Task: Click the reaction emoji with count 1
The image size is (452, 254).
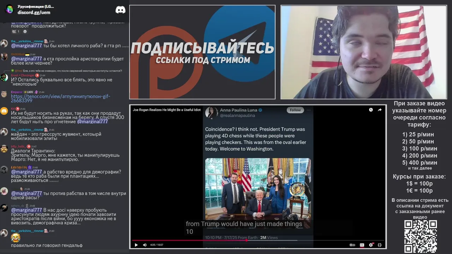Action: pyautogui.click(x=15, y=31)
